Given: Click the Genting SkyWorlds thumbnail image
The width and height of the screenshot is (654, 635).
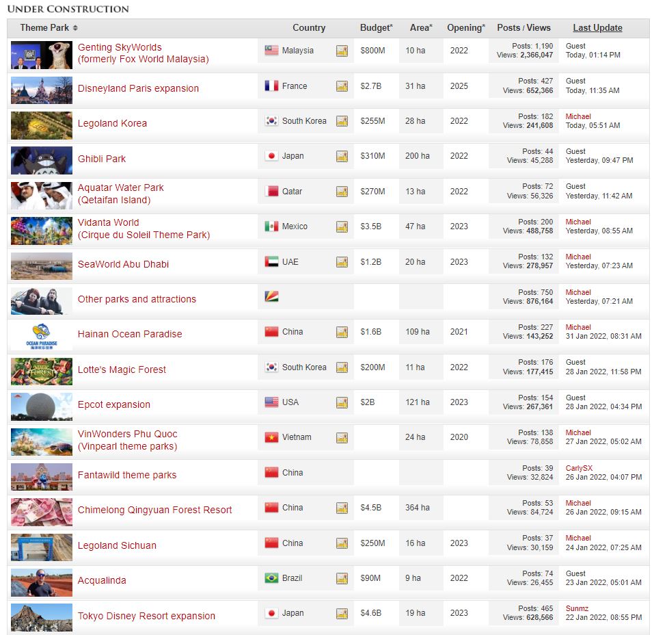Looking at the screenshot, I should click(x=41, y=55).
